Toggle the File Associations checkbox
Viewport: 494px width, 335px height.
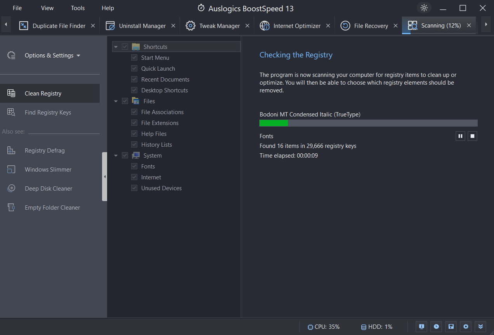coord(134,112)
